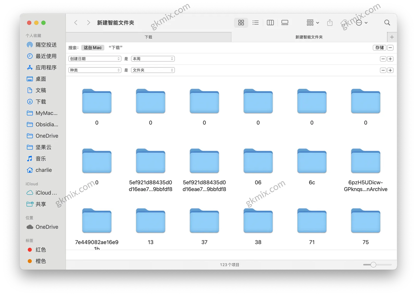Switch to icon grid view

click(x=241, y=23)
